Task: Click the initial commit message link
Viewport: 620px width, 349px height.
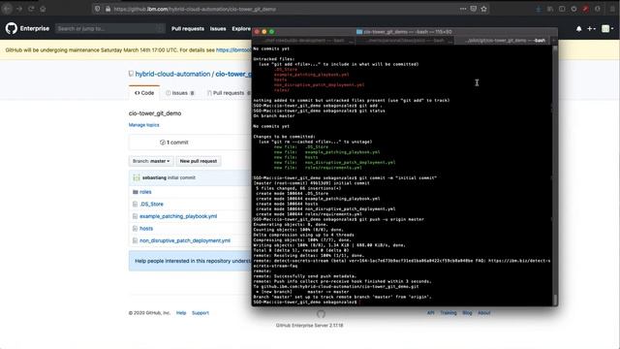Action: point(181,178)
